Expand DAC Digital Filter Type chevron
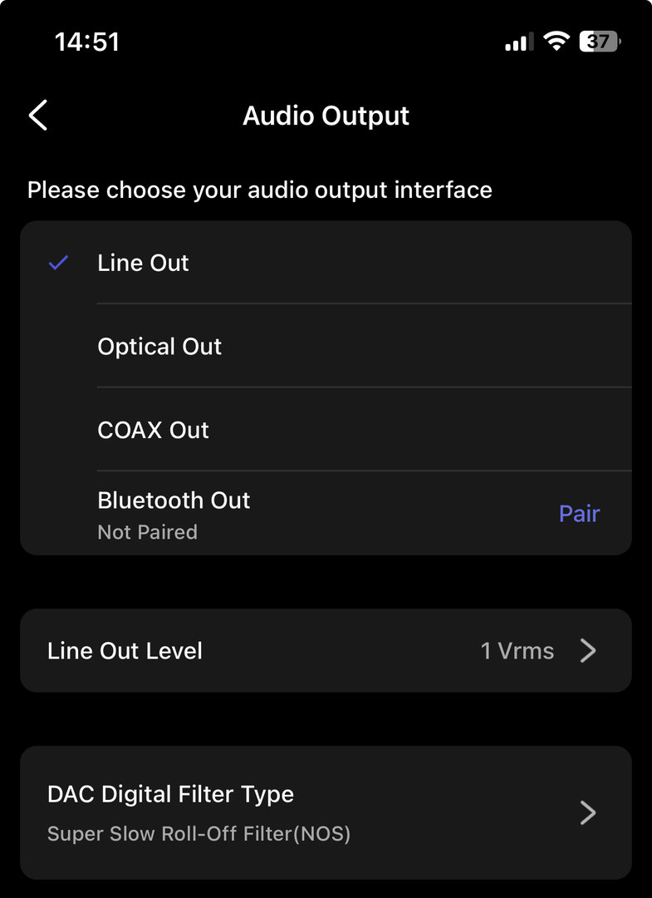The width and height of the screenshot is (652, 898). tap(588, 812)
